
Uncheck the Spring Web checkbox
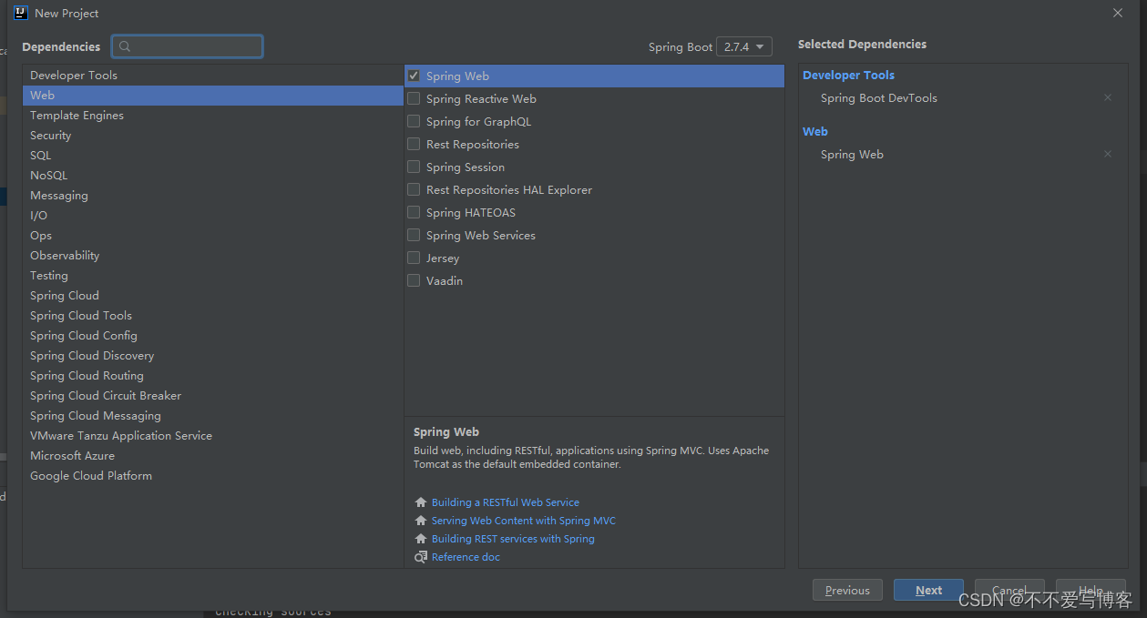[x=414, y=76]
